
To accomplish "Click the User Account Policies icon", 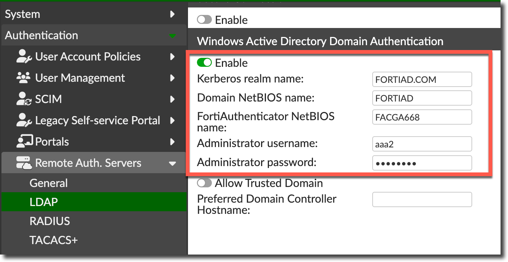I will [x=24, y=57].
